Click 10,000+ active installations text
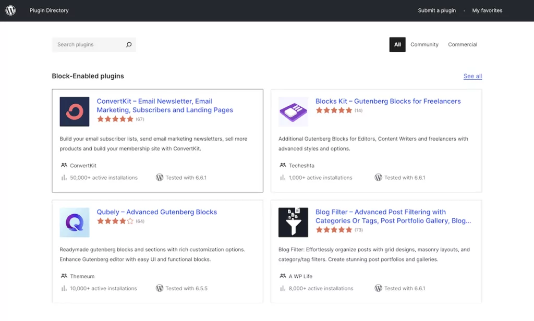The width and height of the screenshot is (534, 321). pos(104,288)
